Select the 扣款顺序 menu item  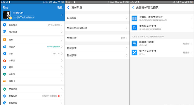(72, 18)
